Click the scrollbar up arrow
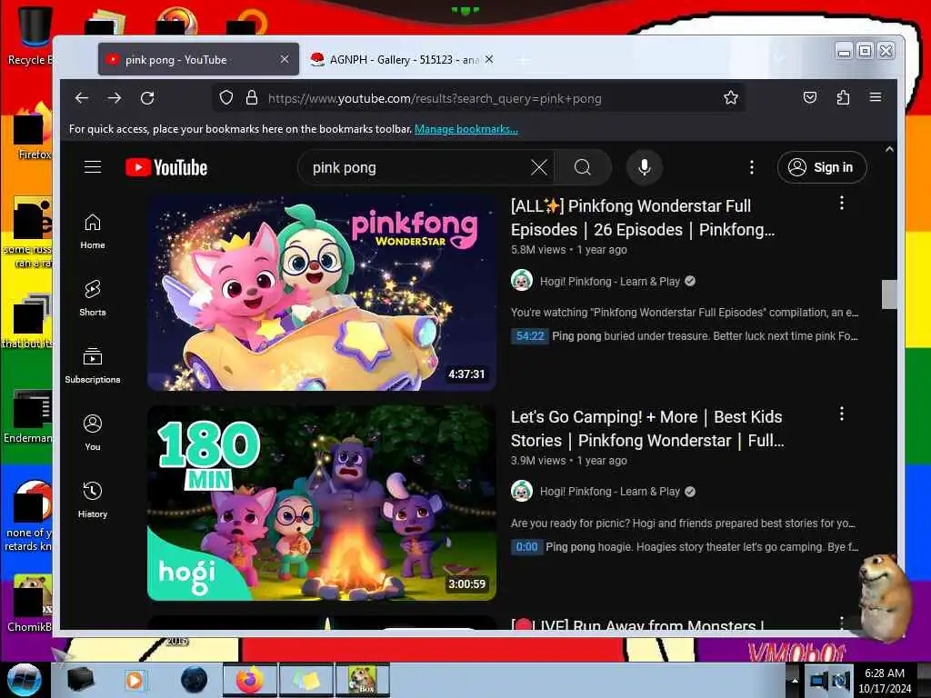This screenshot has height=698, width=931. click(889, 150)
